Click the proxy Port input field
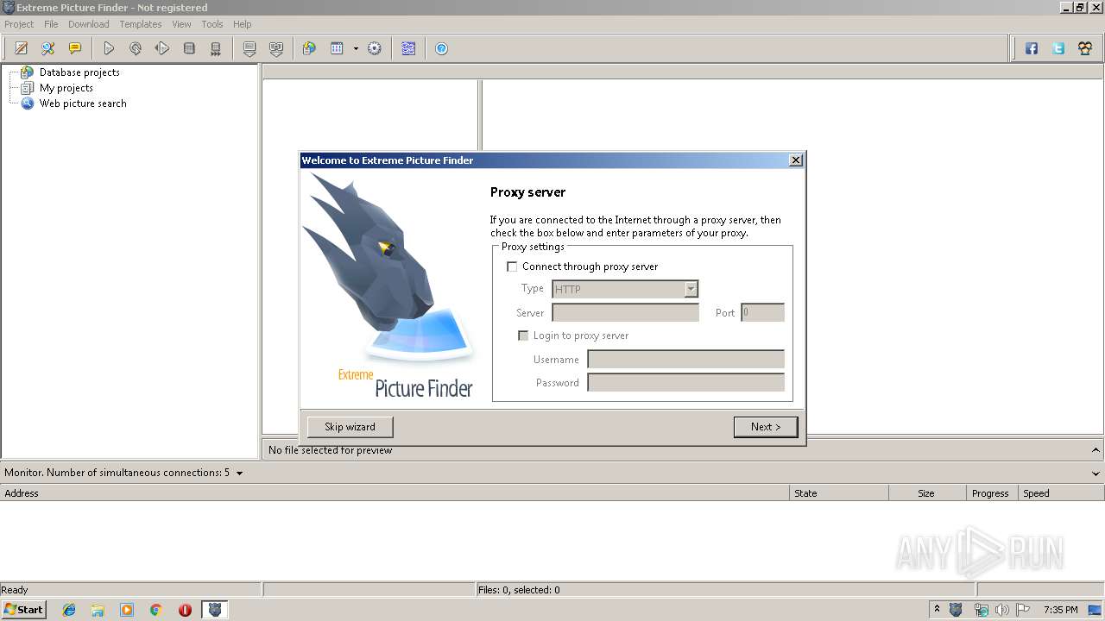The height and width of the screenshot is (621, 1105). tap(762, 312)
